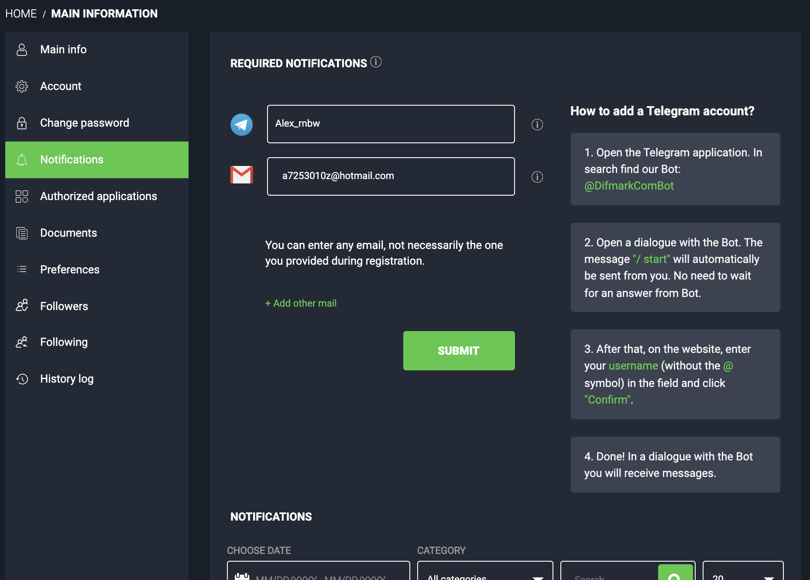810x580 pixels.
Task: Click HOME in the breadcrumb
Action: click(x=21, y=14)
